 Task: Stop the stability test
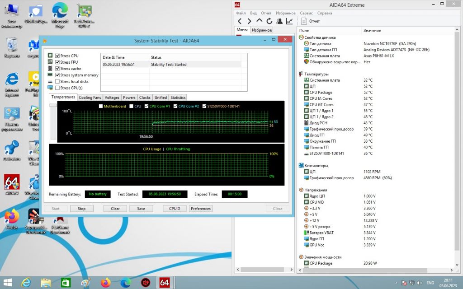pos(81,209)
